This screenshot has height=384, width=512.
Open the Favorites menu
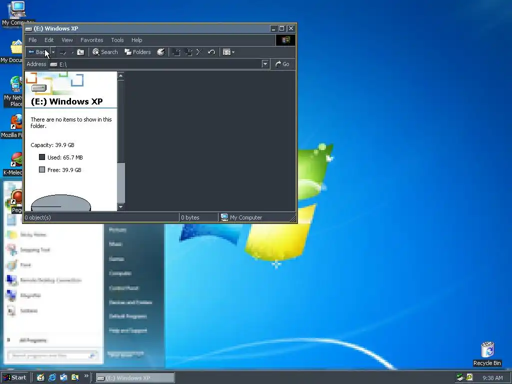click(x=92, y=40)
